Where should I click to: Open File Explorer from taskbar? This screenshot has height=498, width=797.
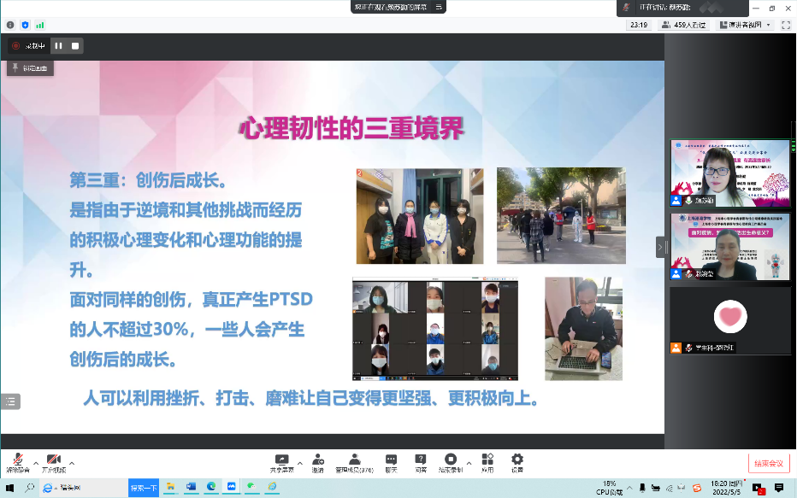[x=171, y=488]
